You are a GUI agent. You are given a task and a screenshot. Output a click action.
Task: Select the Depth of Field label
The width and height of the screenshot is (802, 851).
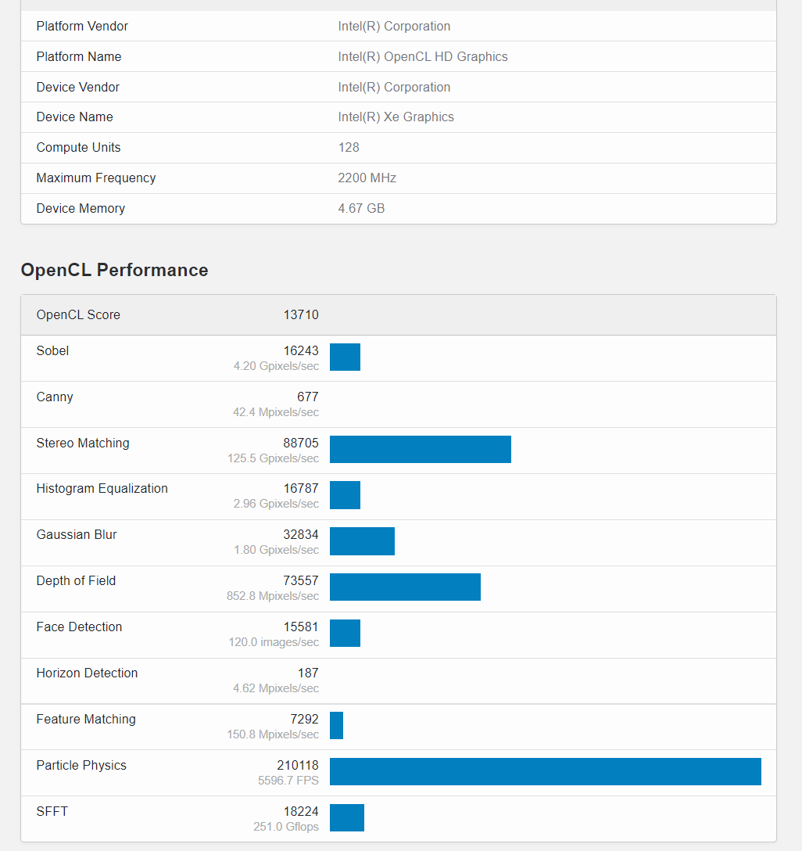tap(76, 580)
